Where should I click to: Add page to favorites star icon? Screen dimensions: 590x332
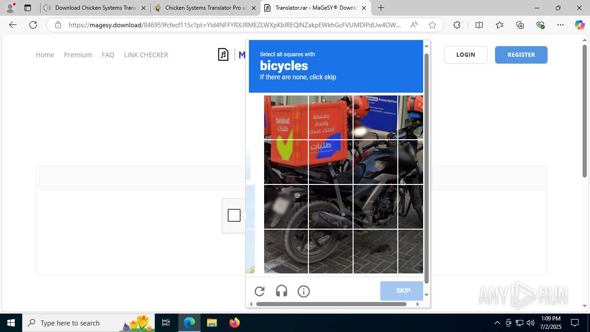432,25
